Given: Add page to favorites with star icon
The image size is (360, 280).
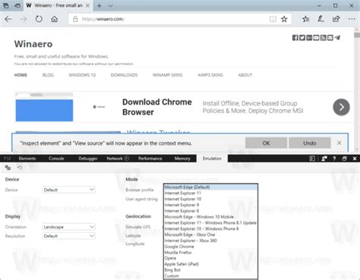Looking at the screenshot, I should [284, 19].
